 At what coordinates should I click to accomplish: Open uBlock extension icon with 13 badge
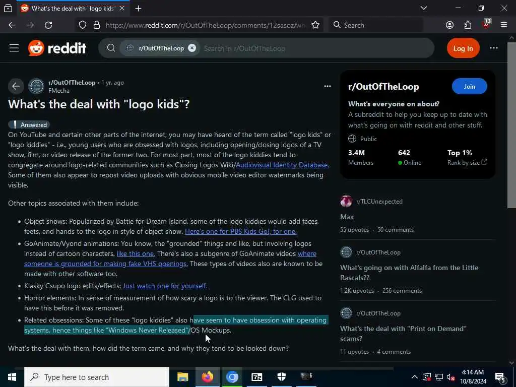486,24
